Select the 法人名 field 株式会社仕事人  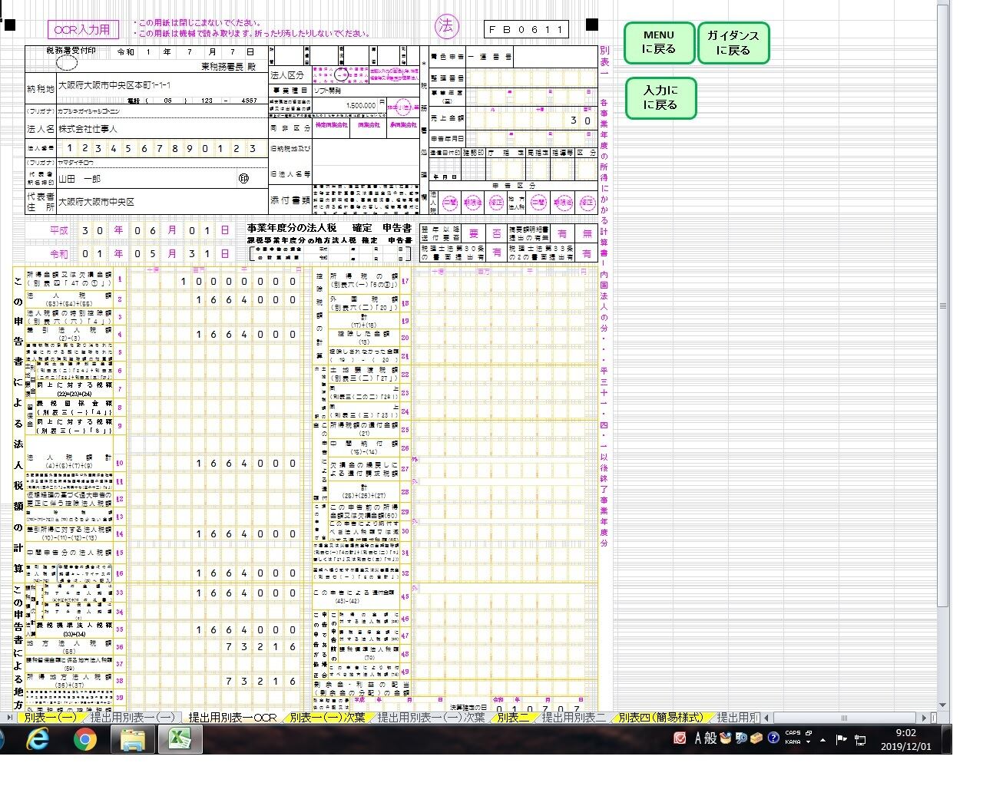[161, 129]
